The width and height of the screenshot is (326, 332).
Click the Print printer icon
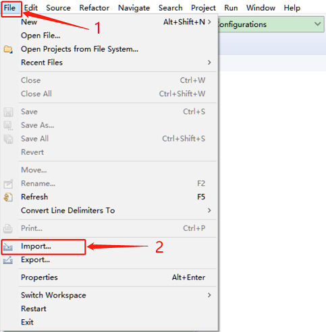click(8, 229)
